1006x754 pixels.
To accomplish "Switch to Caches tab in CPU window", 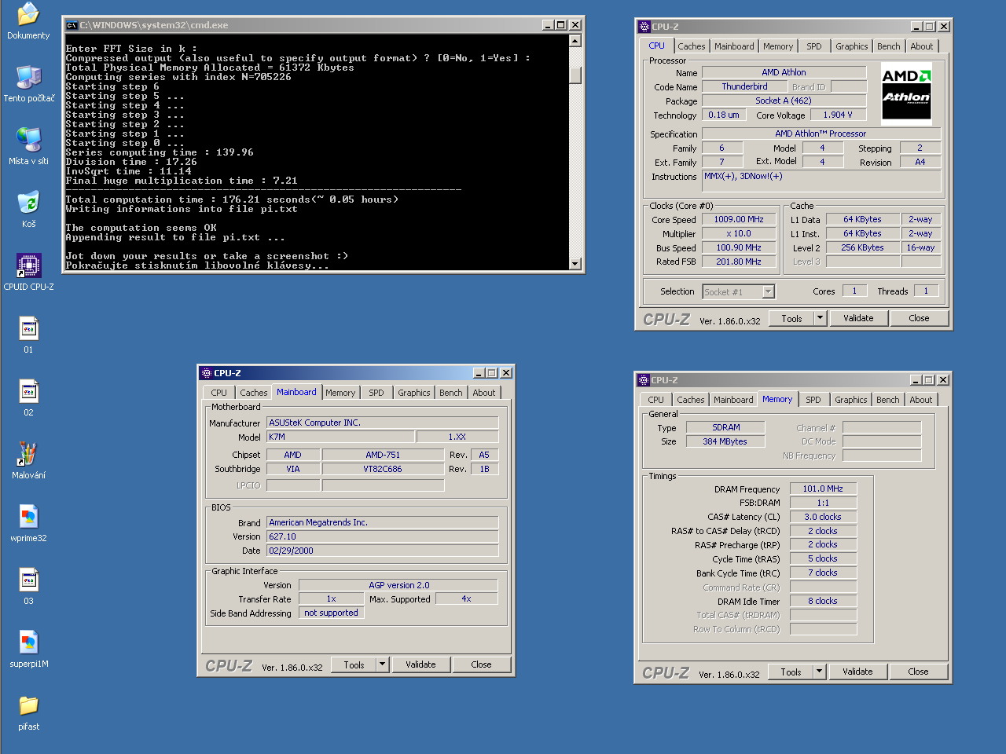I will 692,46.
